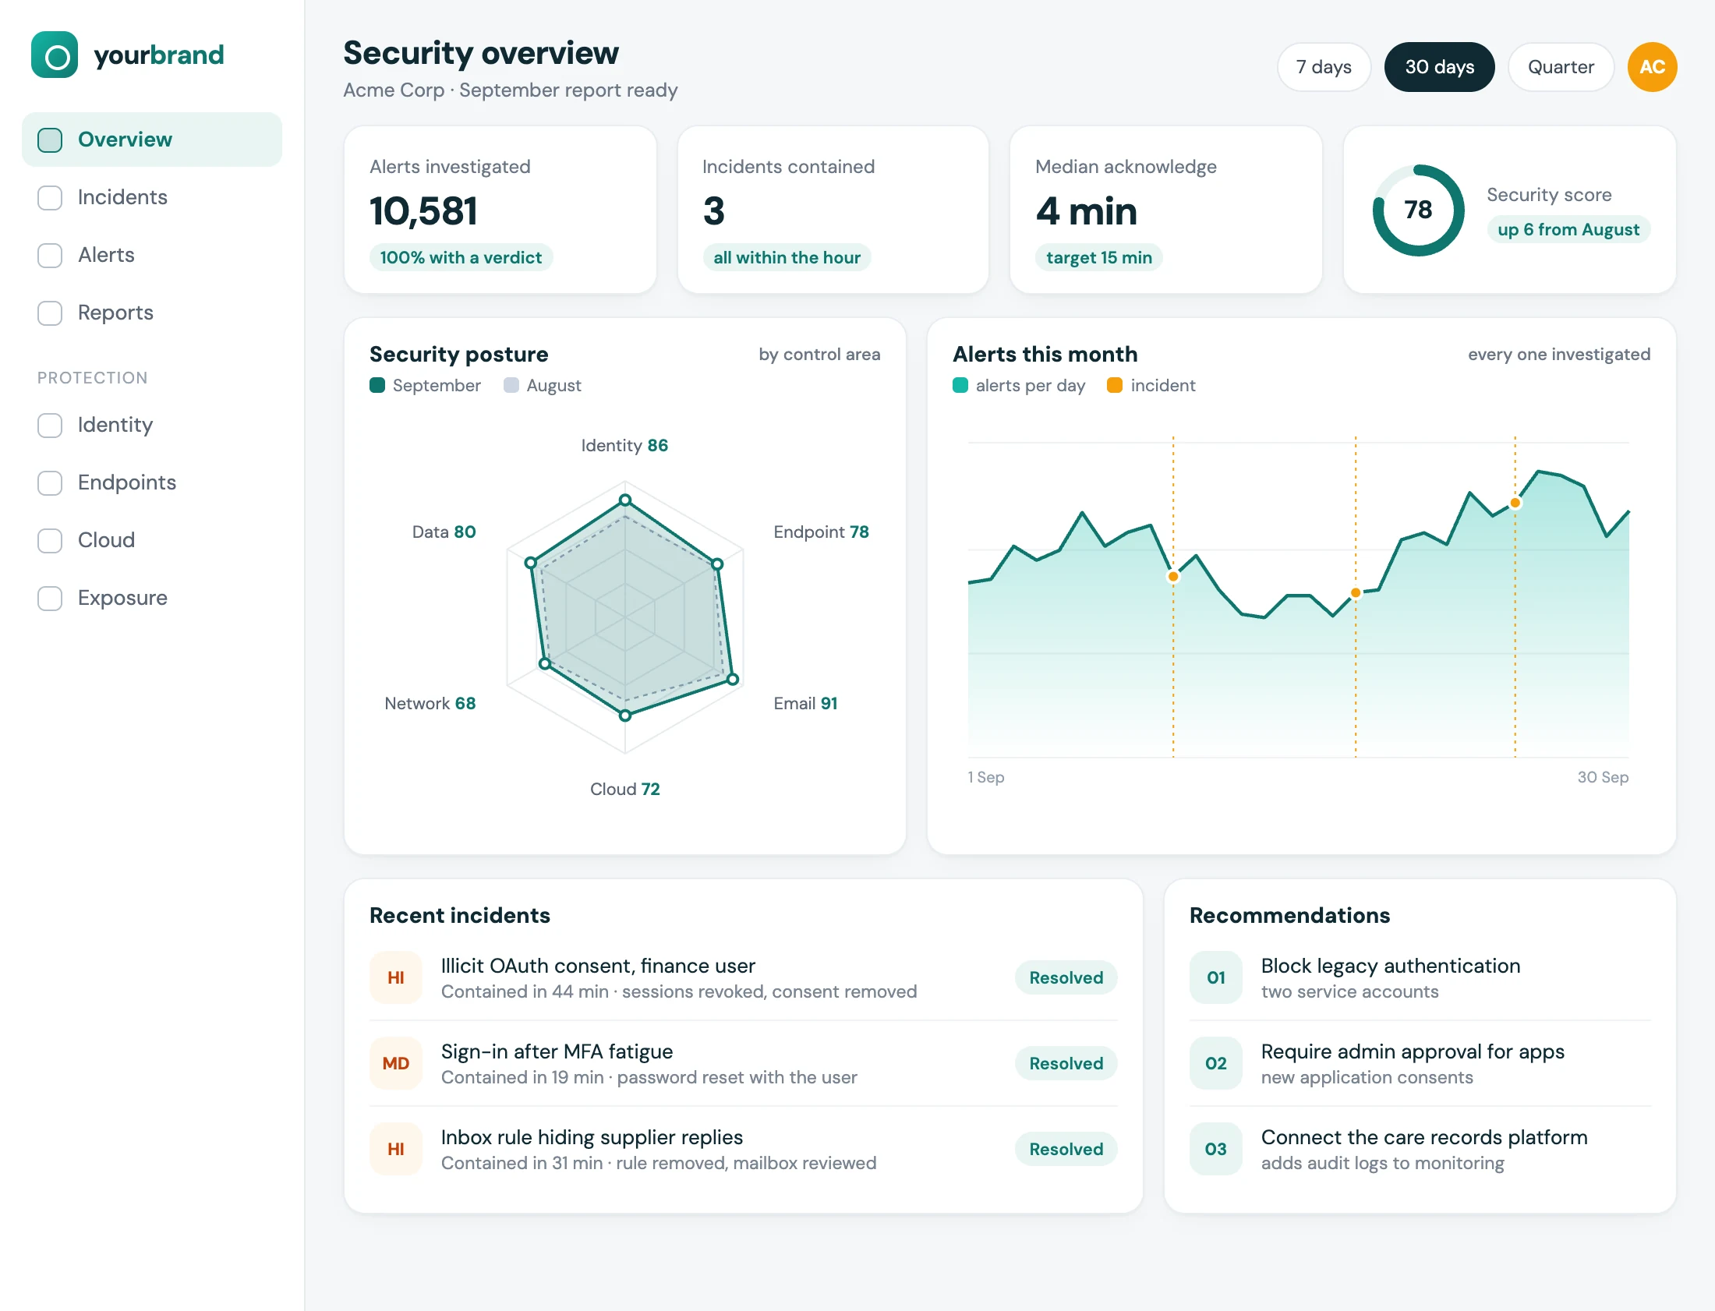
Task: Select the 30 days range
Action: (1439, 67)
